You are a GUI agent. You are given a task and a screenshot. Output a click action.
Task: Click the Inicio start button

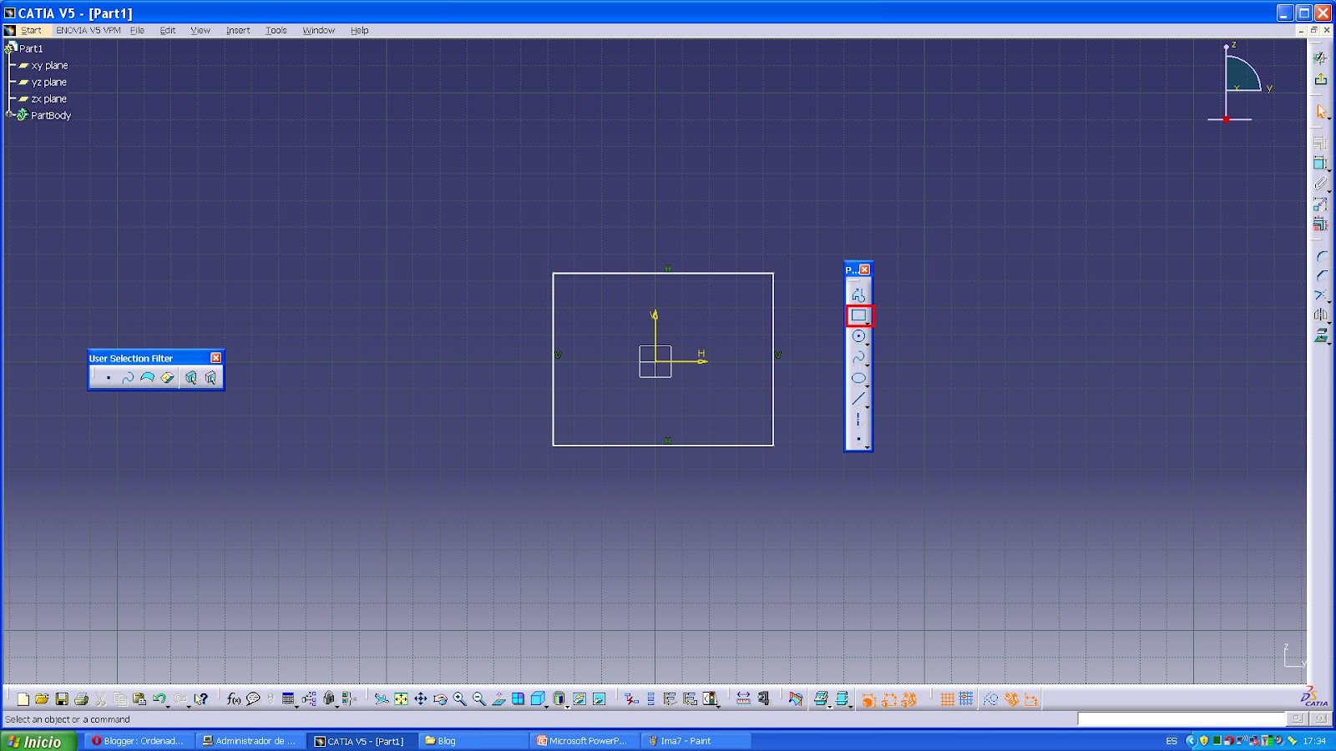pos(36,741)
